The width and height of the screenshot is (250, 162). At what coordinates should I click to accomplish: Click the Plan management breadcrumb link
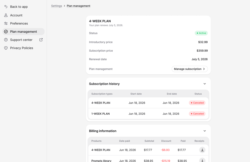tap(78, 6)
